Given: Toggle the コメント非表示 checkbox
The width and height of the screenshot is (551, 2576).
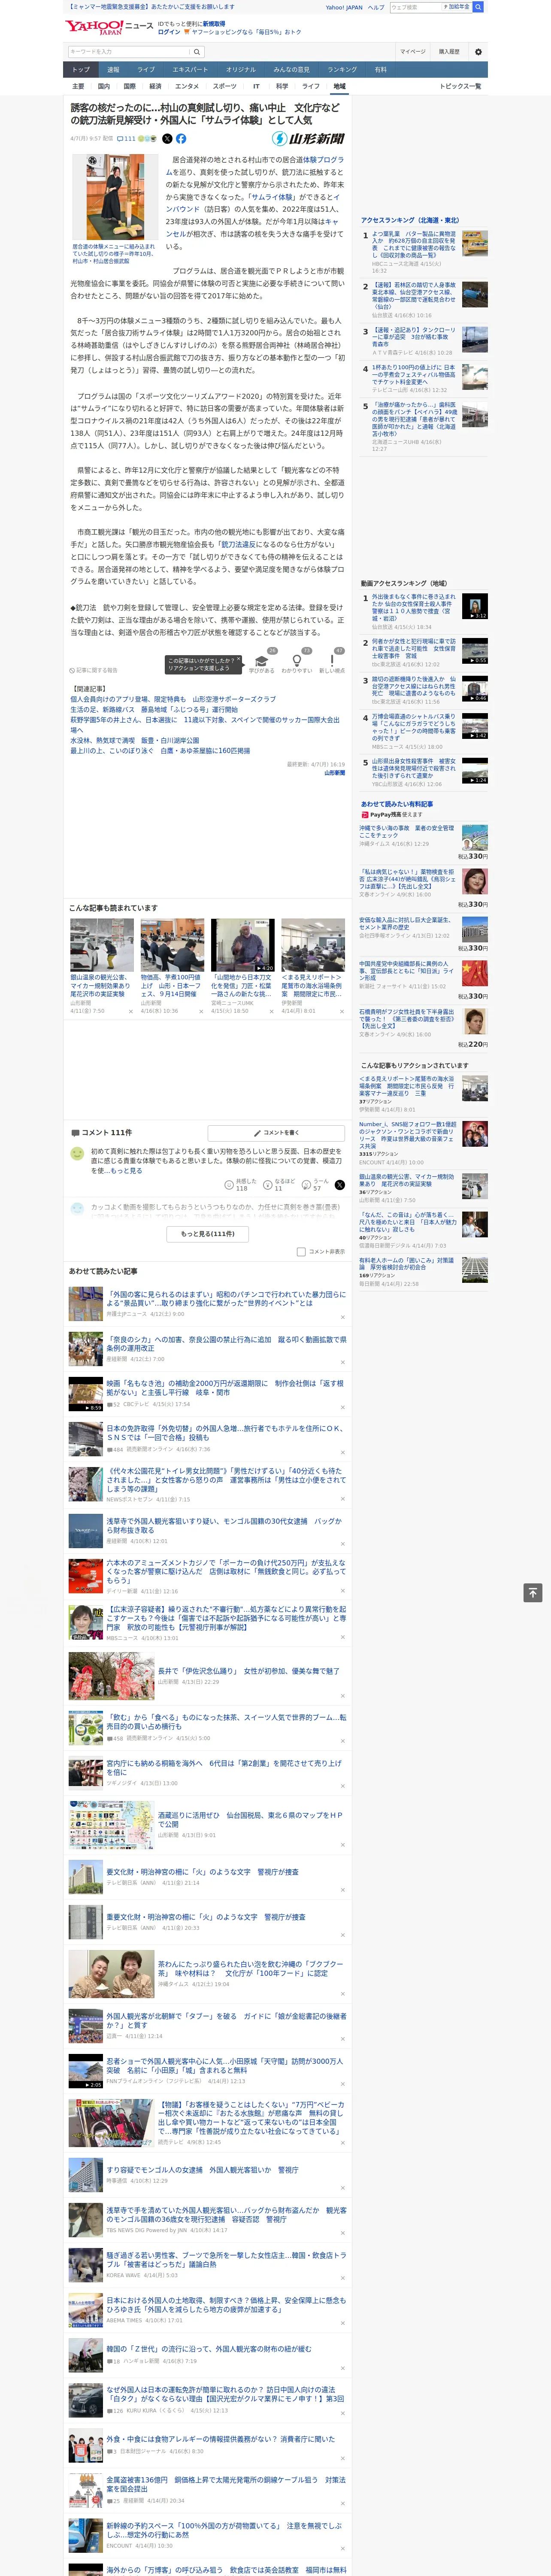Looking at the screenshot, I should coord(301,1251).
